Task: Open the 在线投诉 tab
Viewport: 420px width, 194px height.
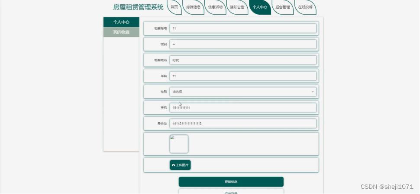Action: pyautogui.click(x=305, y=7)
